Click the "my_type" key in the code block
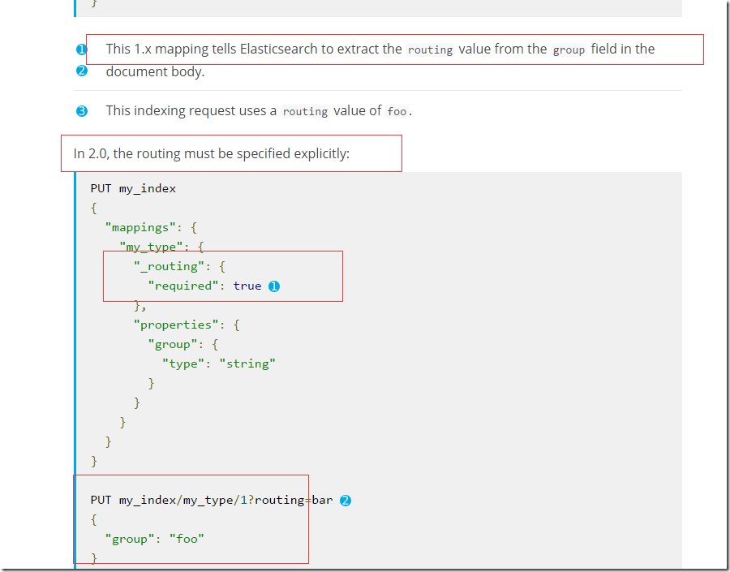The image size is (730, 572). (151, 247)
